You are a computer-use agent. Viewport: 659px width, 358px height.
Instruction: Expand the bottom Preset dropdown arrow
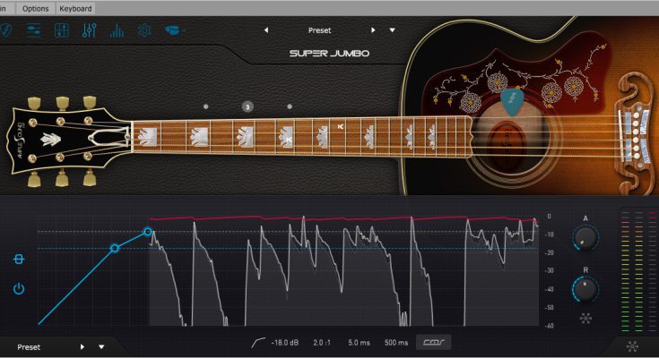[101, 346]
